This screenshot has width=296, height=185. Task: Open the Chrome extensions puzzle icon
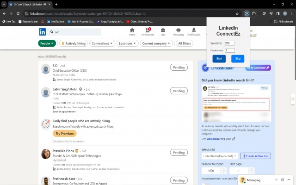point(254,13)
